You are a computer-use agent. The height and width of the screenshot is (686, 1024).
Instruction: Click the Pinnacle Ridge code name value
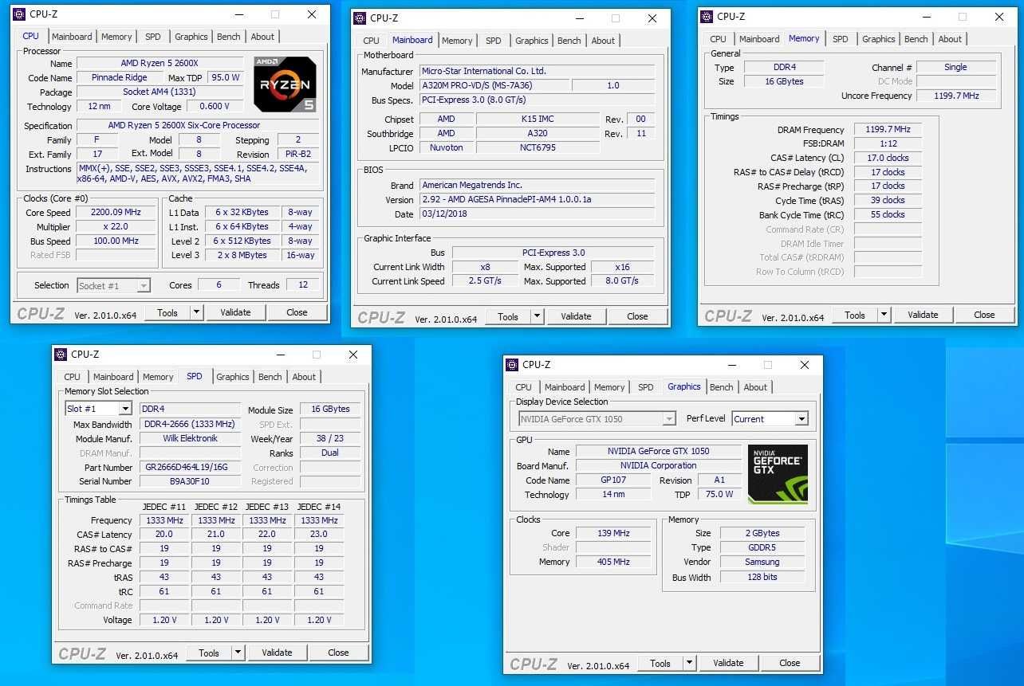point(120,78)
